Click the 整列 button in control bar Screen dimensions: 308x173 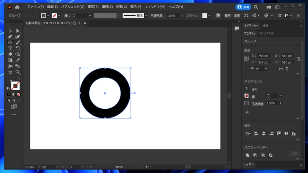(227, 15)
